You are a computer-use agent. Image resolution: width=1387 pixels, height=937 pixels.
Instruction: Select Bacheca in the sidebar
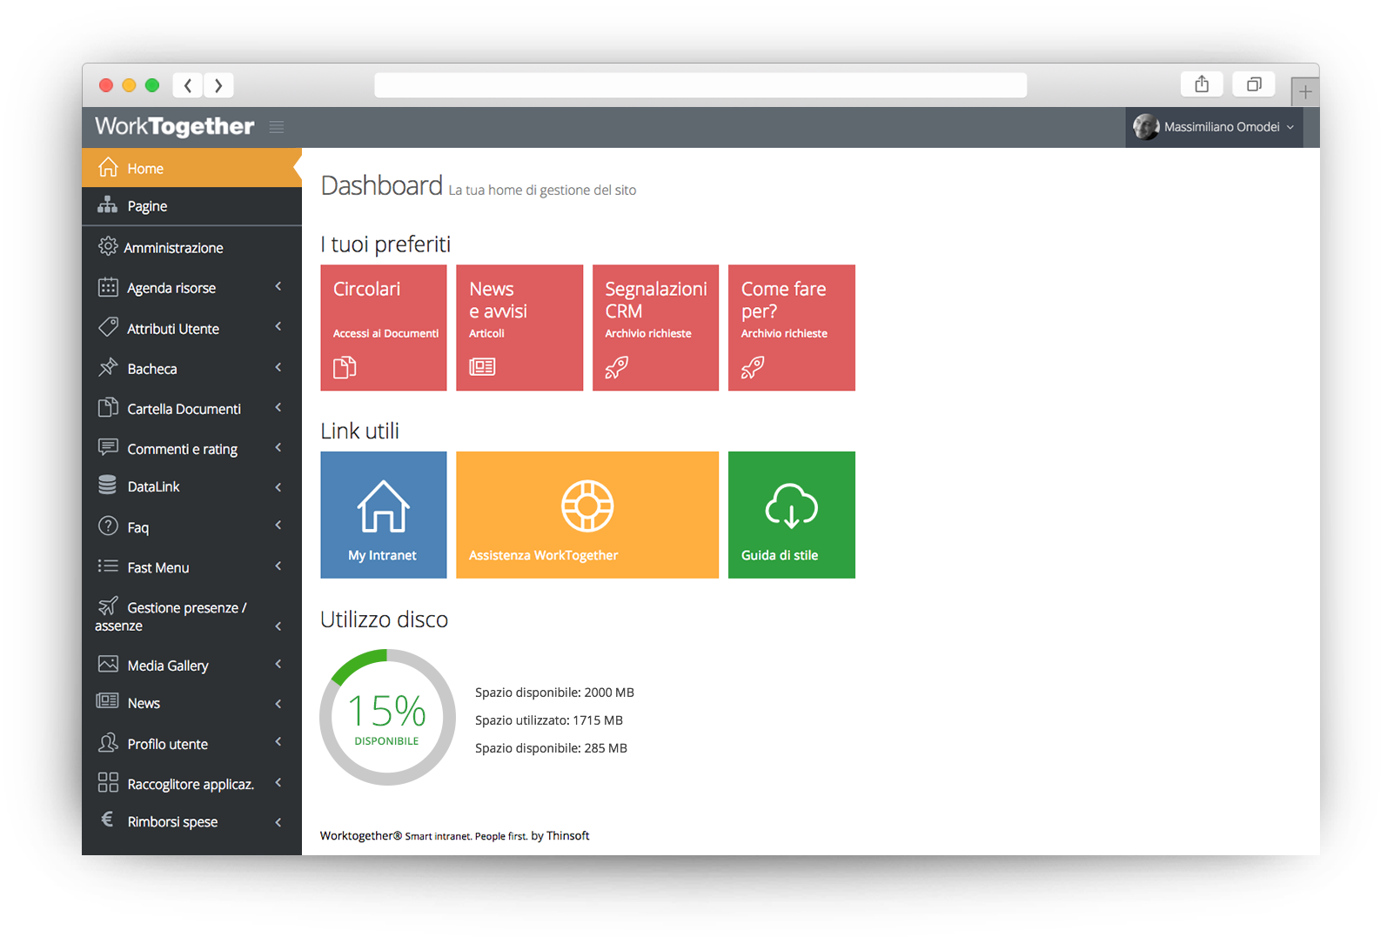click(191, 368)
